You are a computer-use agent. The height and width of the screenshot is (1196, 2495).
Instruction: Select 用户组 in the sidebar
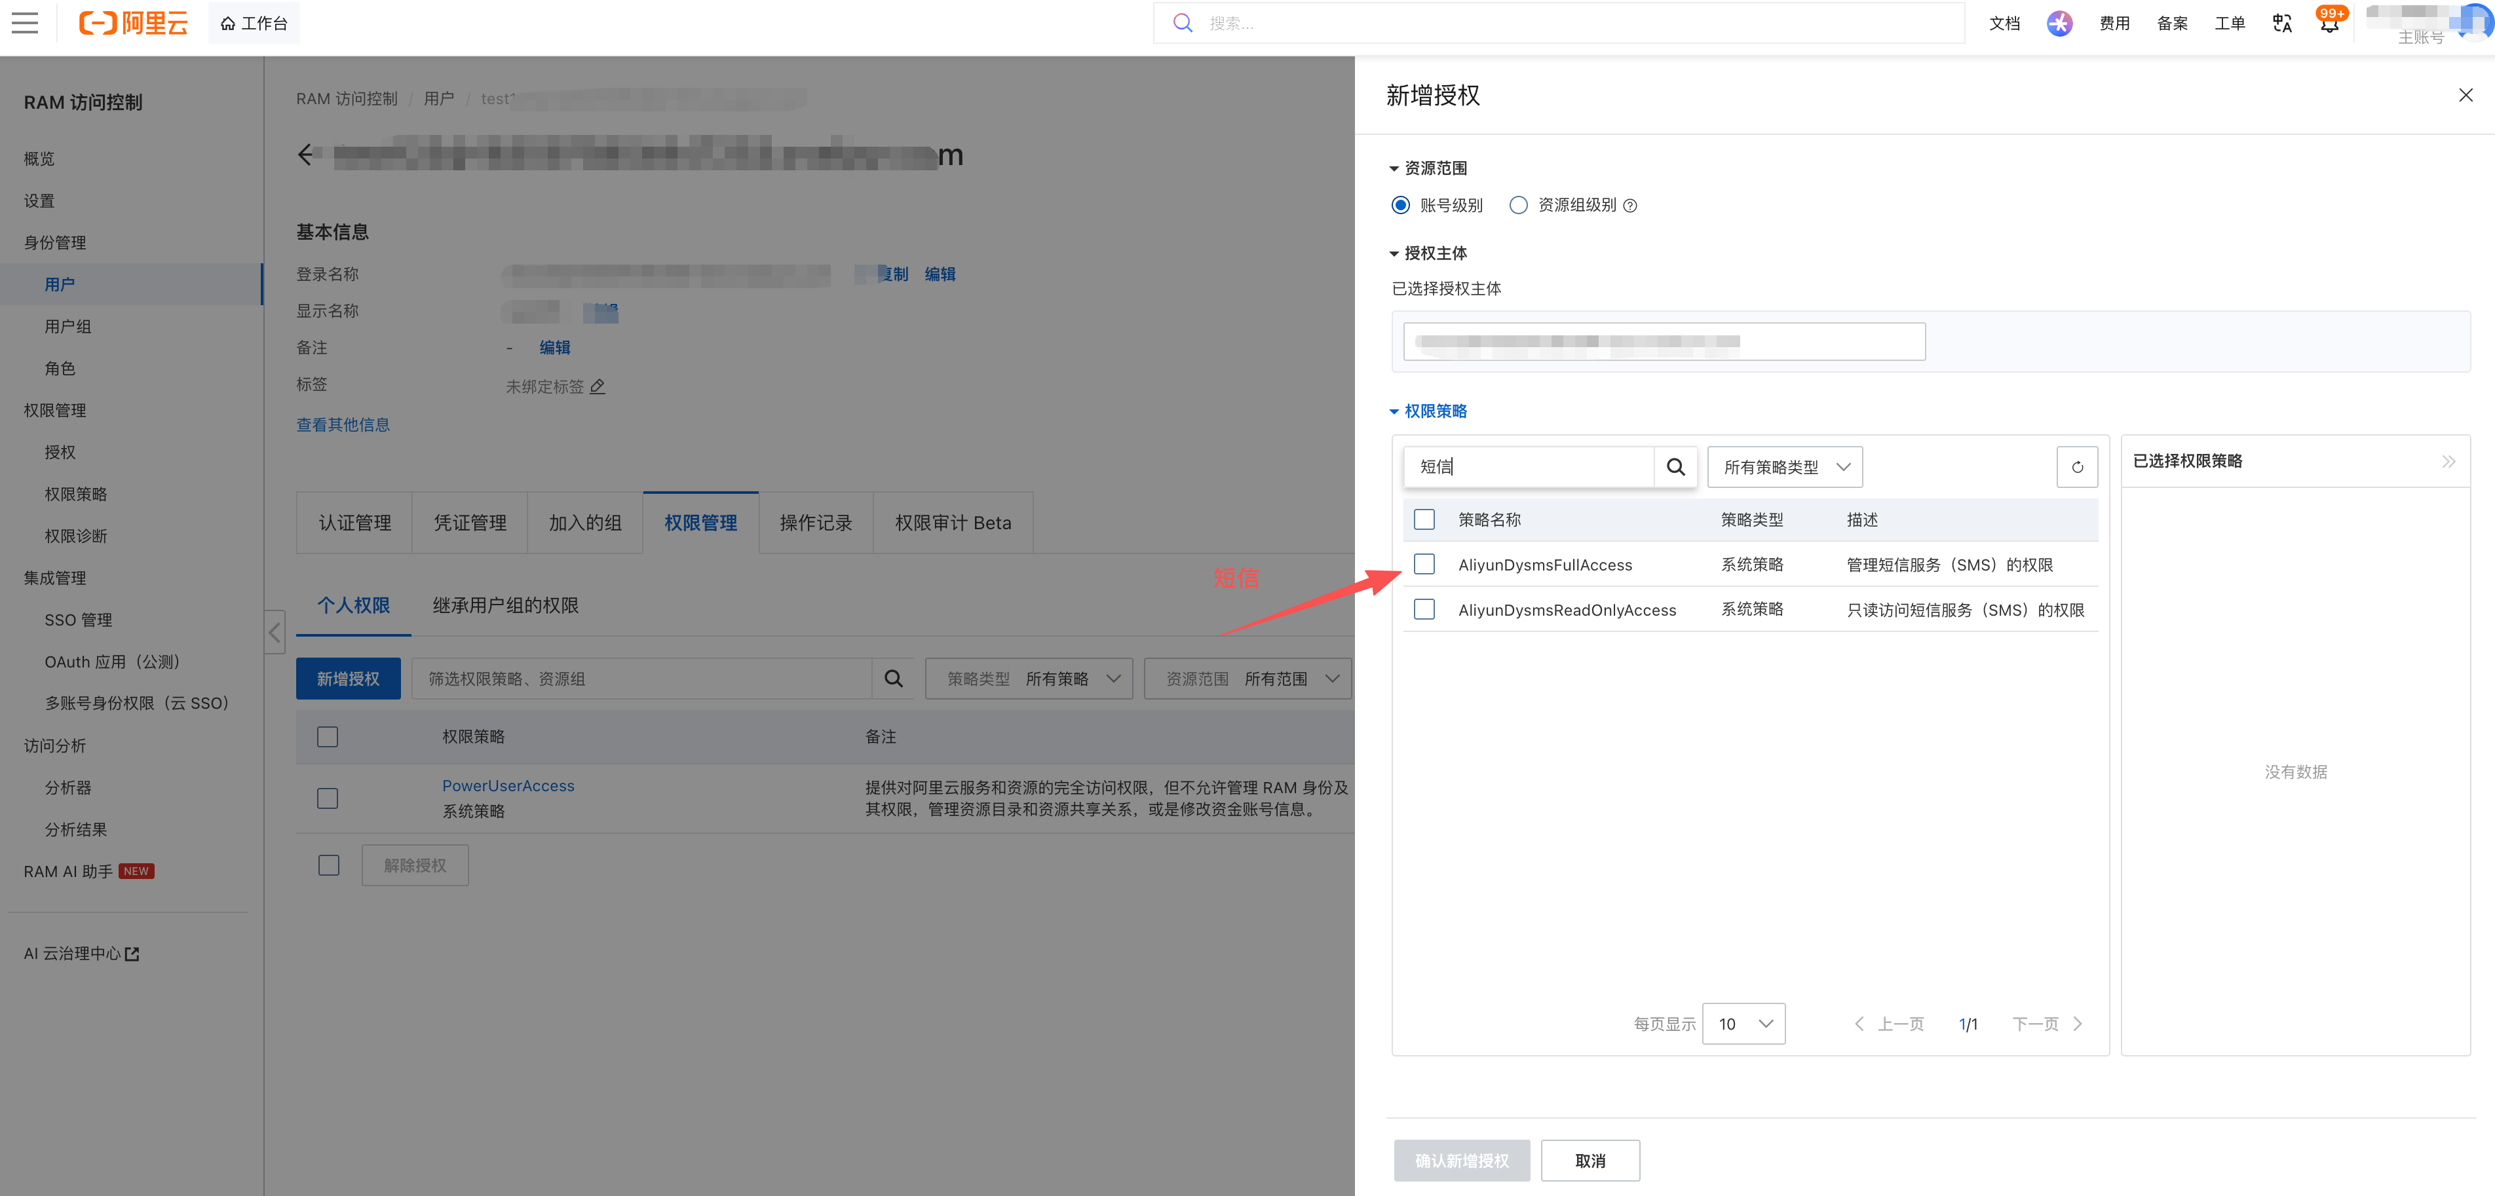67,326
